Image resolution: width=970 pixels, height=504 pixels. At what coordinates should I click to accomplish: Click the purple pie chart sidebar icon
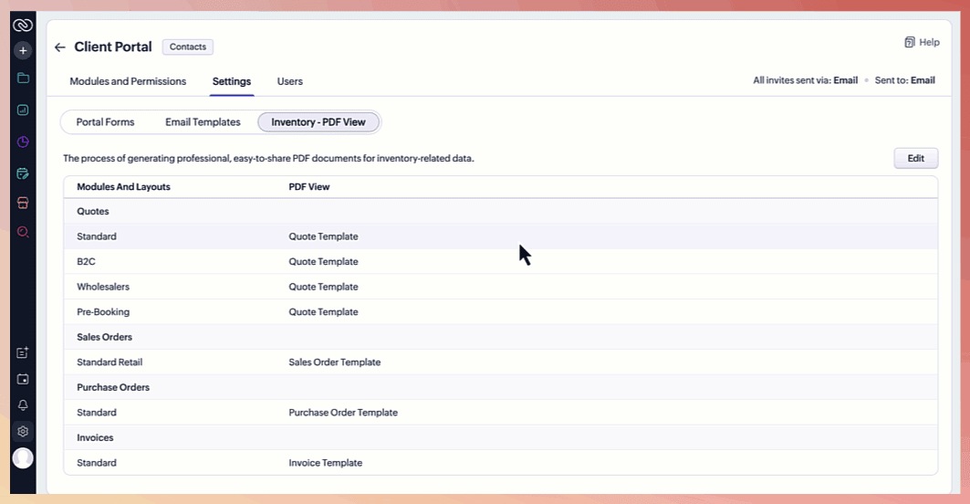click(x=23, y=142)
